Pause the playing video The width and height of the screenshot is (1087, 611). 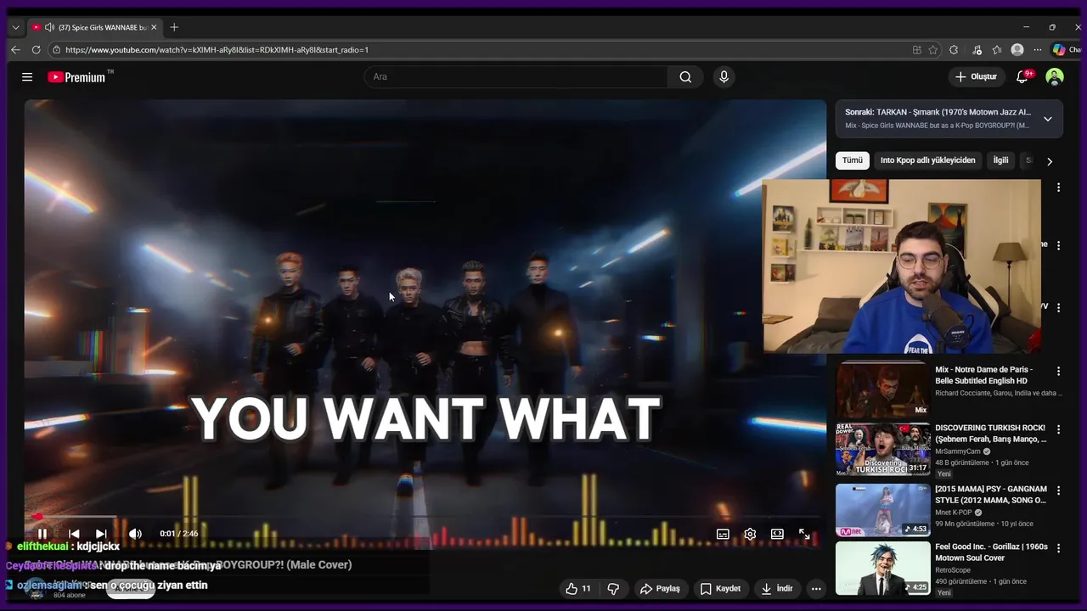(x=42, y=534)
